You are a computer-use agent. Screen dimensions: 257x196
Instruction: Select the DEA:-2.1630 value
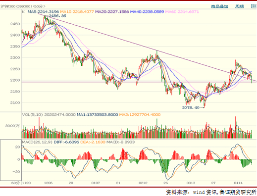point(93,142)
